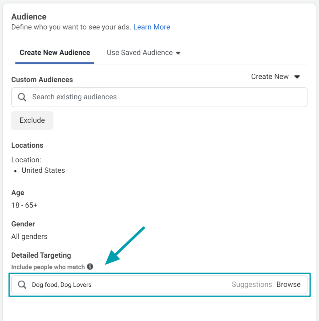Click the Create New dropdown caret
Image resolution: width=319 pixels, height=321 pixels.
[297, 77]
